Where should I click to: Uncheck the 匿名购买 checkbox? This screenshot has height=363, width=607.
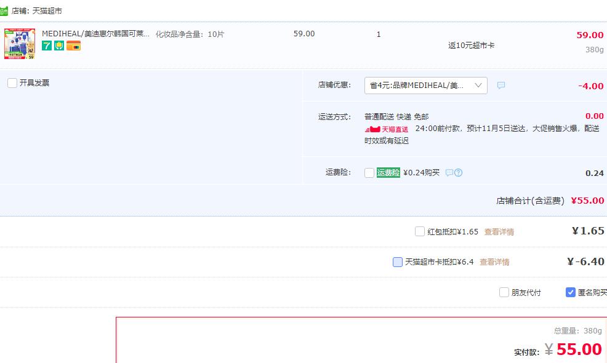pos(571,292)
